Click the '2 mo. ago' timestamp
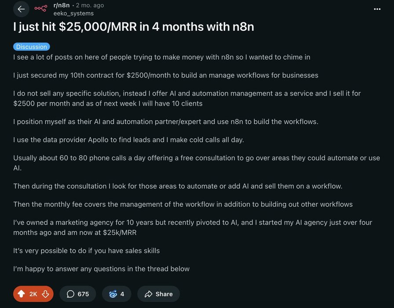The image size is (394, 308). [90, 5]
